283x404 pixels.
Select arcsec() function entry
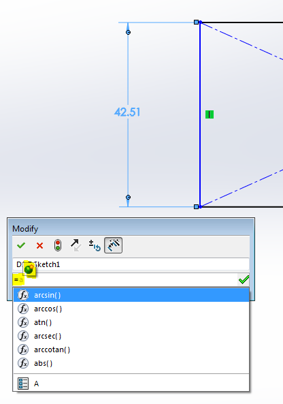point(131,336)
